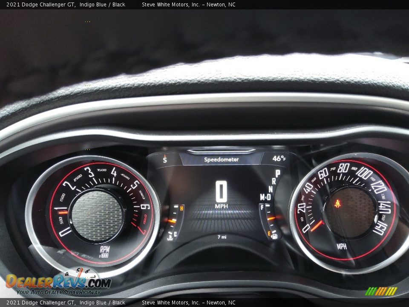Click the 60 mark on speedometer
Viewport: 409px width, 307px height.
323,173
